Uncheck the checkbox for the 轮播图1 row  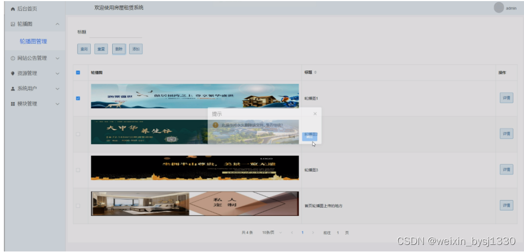click(x=78, y=98)
